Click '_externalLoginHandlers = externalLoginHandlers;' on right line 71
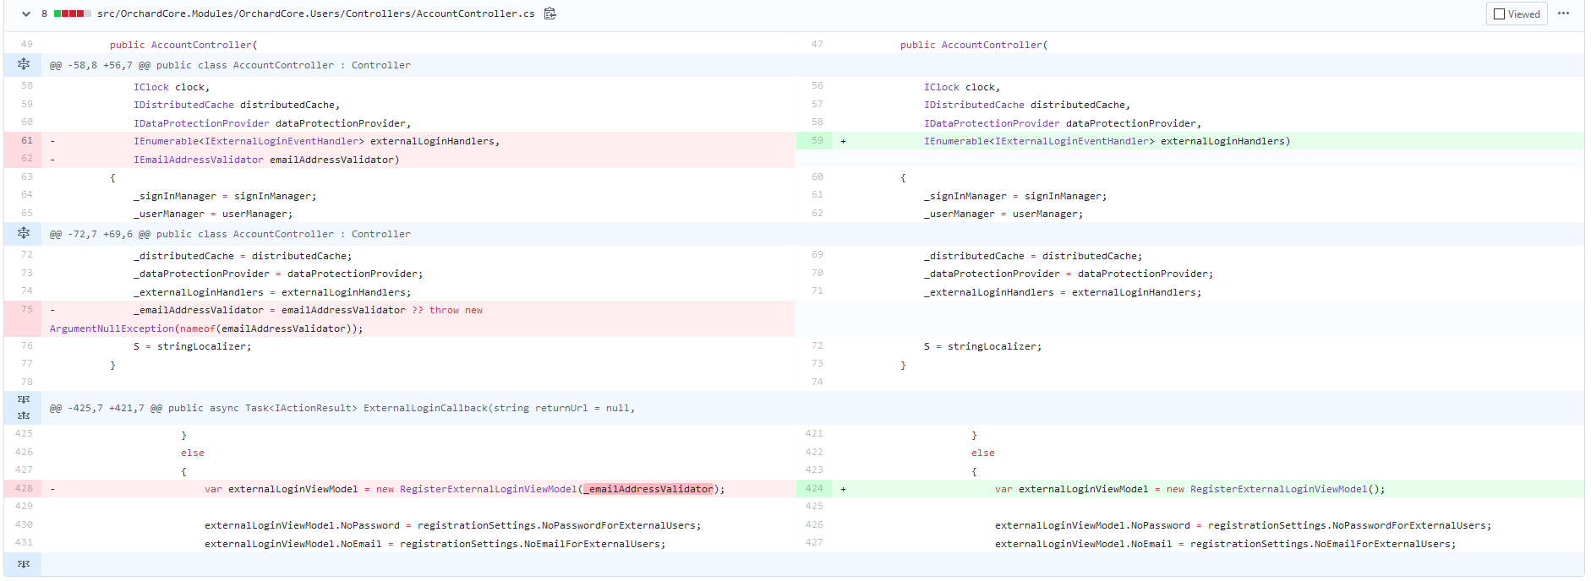This screenshot has height=581, width=1591. (1063, 292)
